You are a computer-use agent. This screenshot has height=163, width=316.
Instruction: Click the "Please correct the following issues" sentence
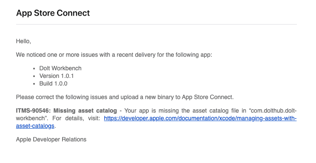pyautogui.click(x=125, y=97)
